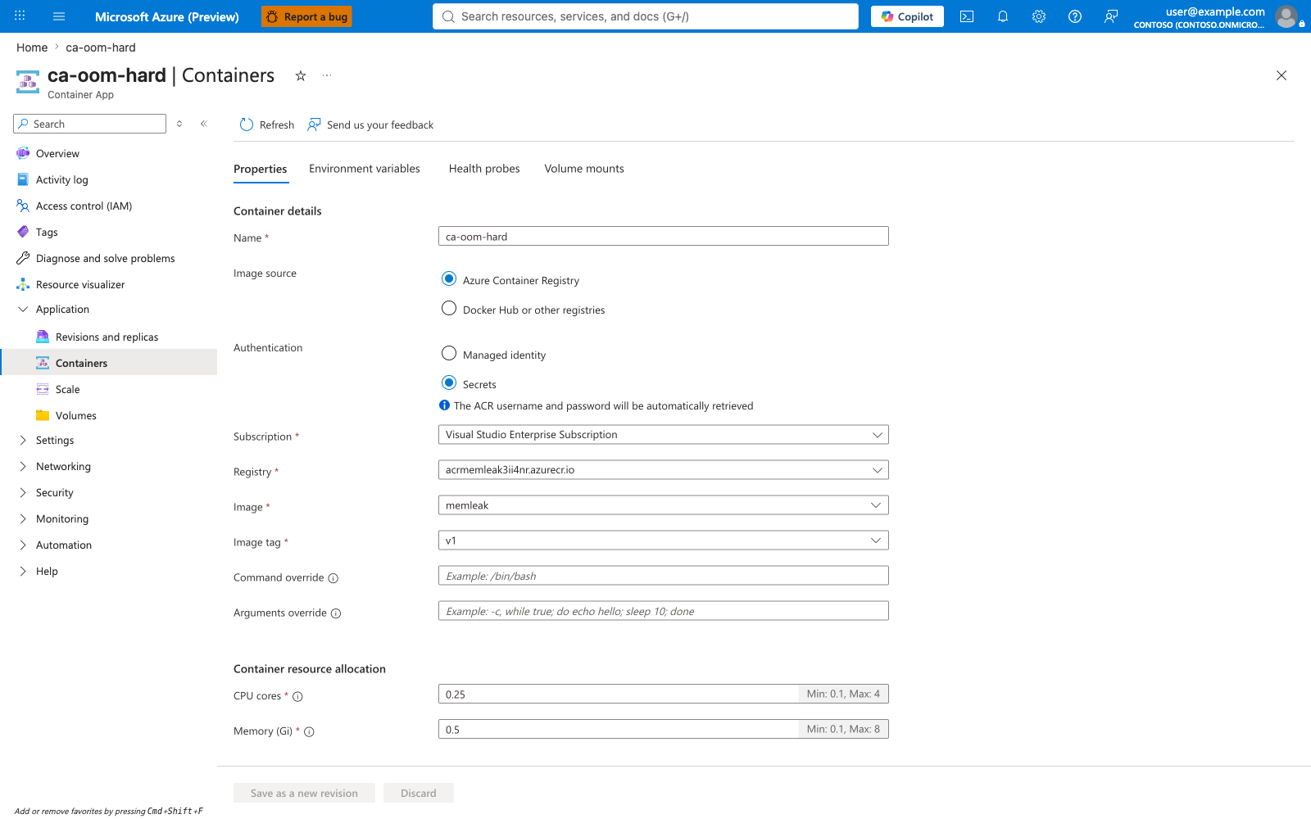The height and width of the screenshot is (819, 1311).
Task: Add ca-oom-hard to favorites with the star
Action: click(x=301, y=75)
